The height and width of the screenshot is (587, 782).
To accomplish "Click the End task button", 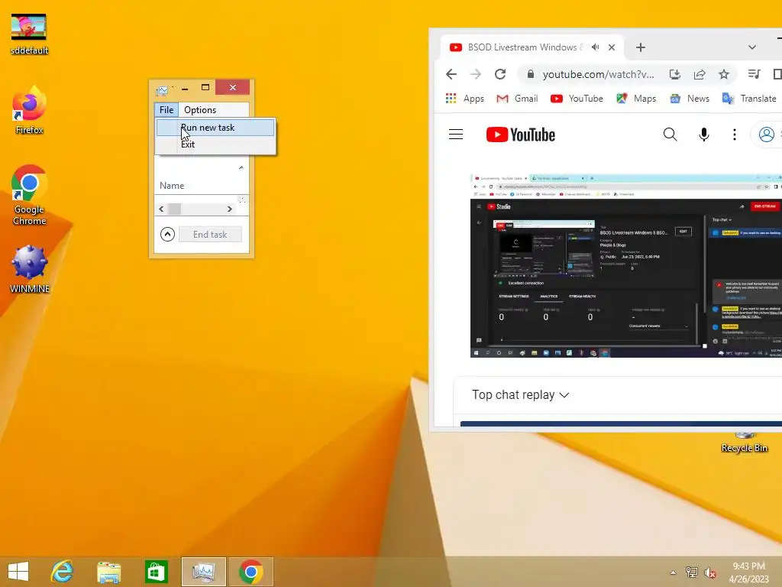I will pyautogui.click(x=210, y=235).
